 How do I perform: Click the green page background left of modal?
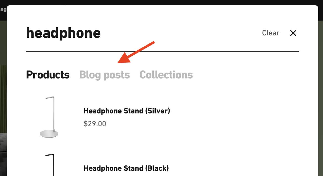point(3,43)
